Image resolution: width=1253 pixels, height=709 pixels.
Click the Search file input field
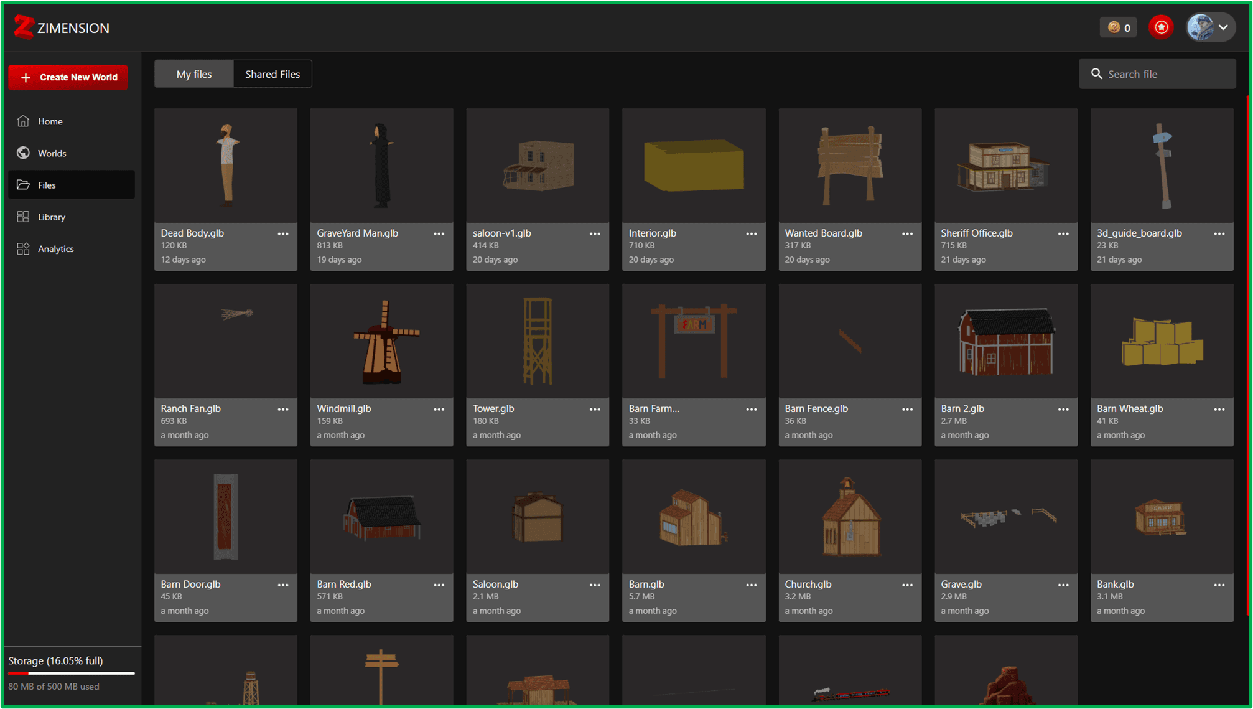(1157, 73)
